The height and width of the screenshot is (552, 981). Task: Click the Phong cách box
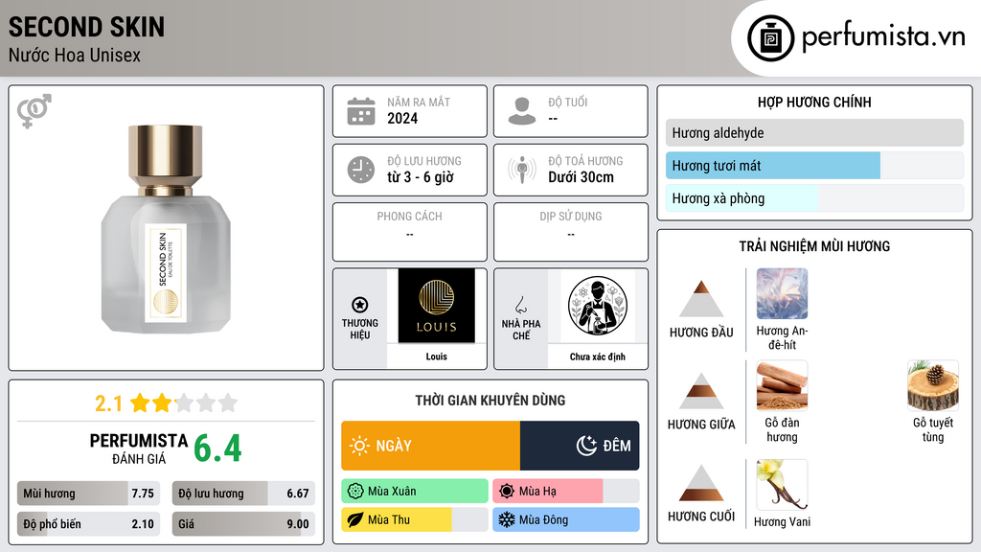(410, 232)
